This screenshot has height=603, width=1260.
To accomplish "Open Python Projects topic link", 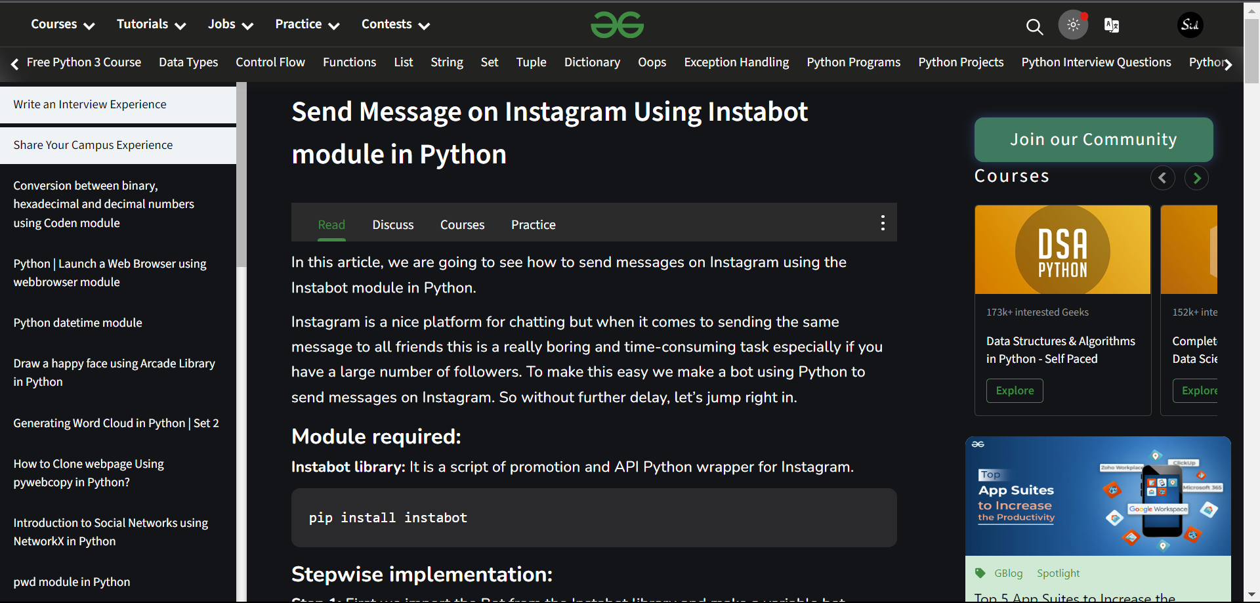I will (x=961, y=62).
